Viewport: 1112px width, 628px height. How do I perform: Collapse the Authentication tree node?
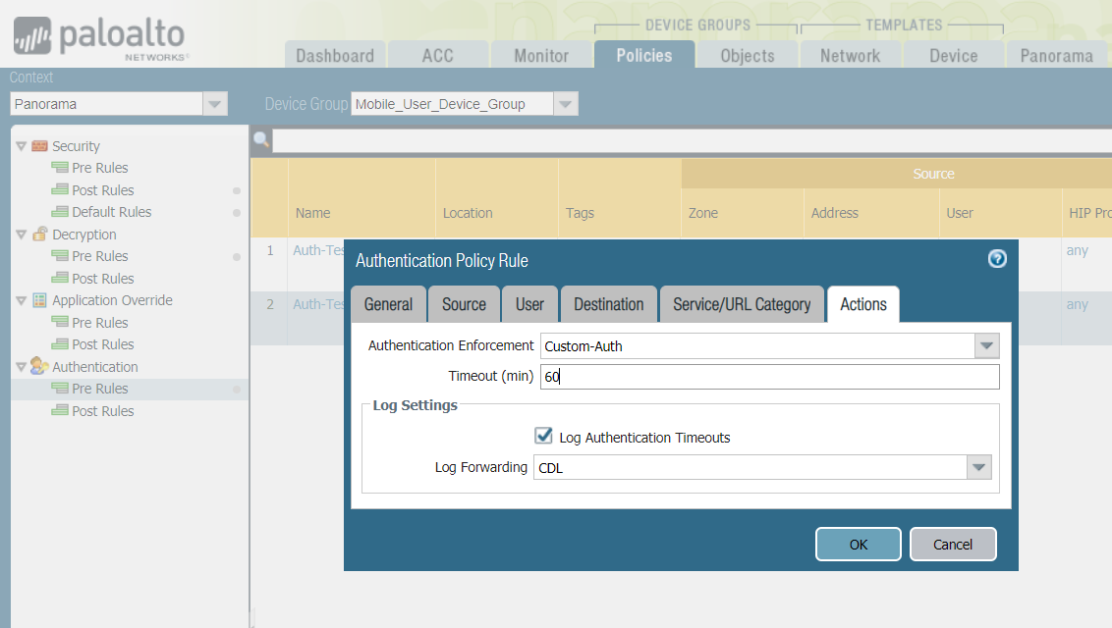(22, 367)
